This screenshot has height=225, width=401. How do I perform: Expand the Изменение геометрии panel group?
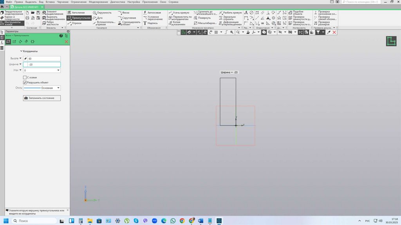(239, 28)
